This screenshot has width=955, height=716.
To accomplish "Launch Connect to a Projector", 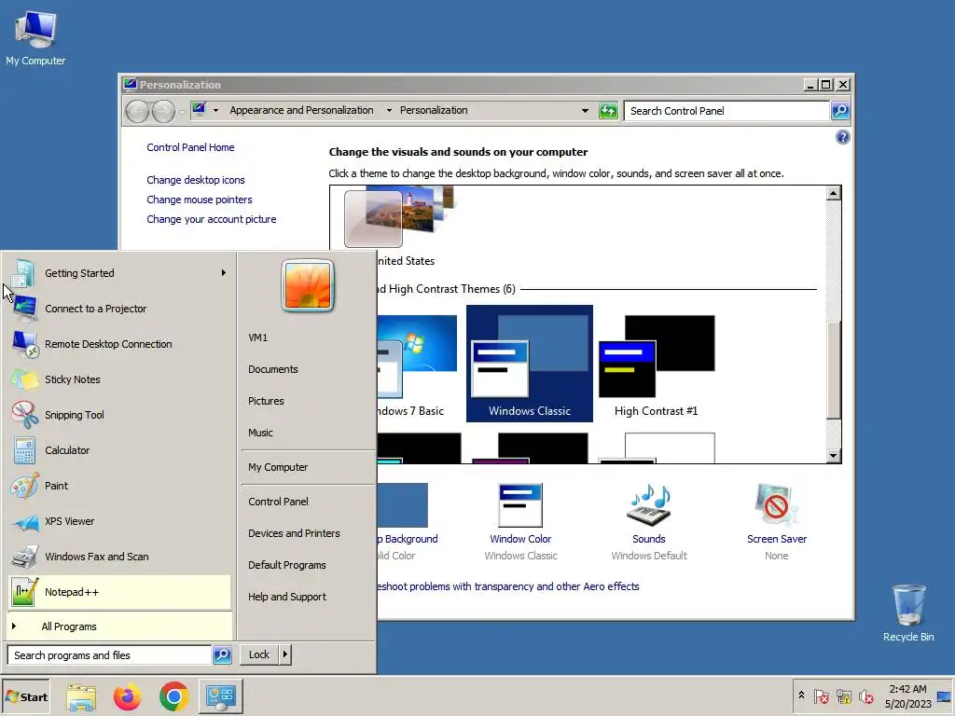I will coord(120,309).
